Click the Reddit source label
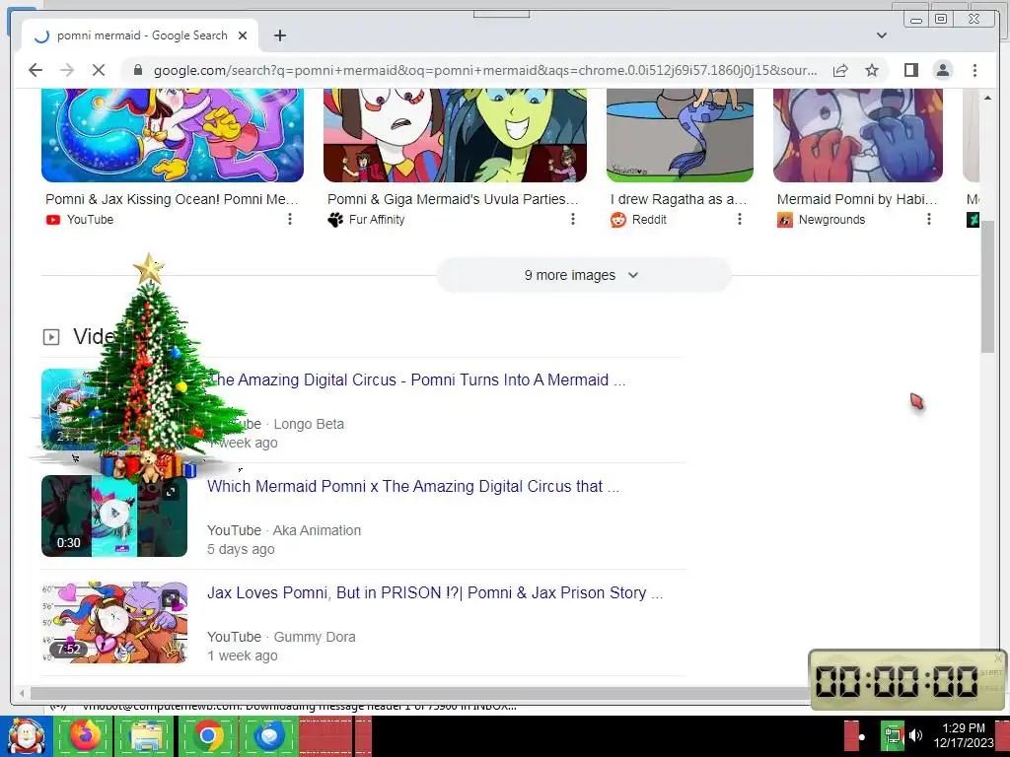The height and width of the screenshot is (757, 1010). [x=649, y=220]
